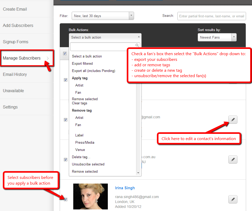Pick Press/Media under Remove tag
Viewport: 252px width, 211px height.
(85, 142)
